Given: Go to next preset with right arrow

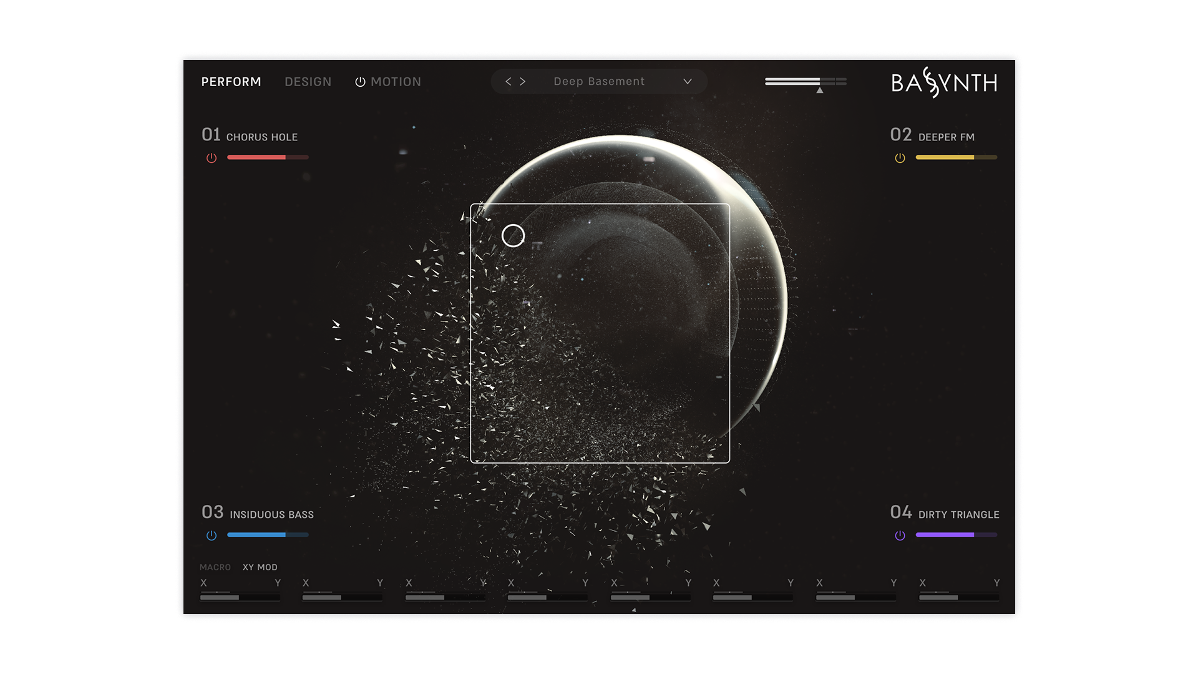Looking at the screenshot, I should [x=523, y=82].
